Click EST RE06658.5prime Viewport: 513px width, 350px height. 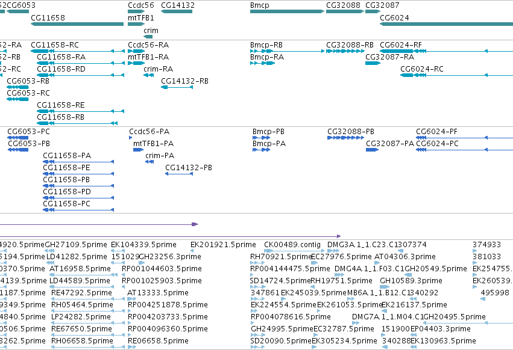pyautogui.click(x=132, y=347)
